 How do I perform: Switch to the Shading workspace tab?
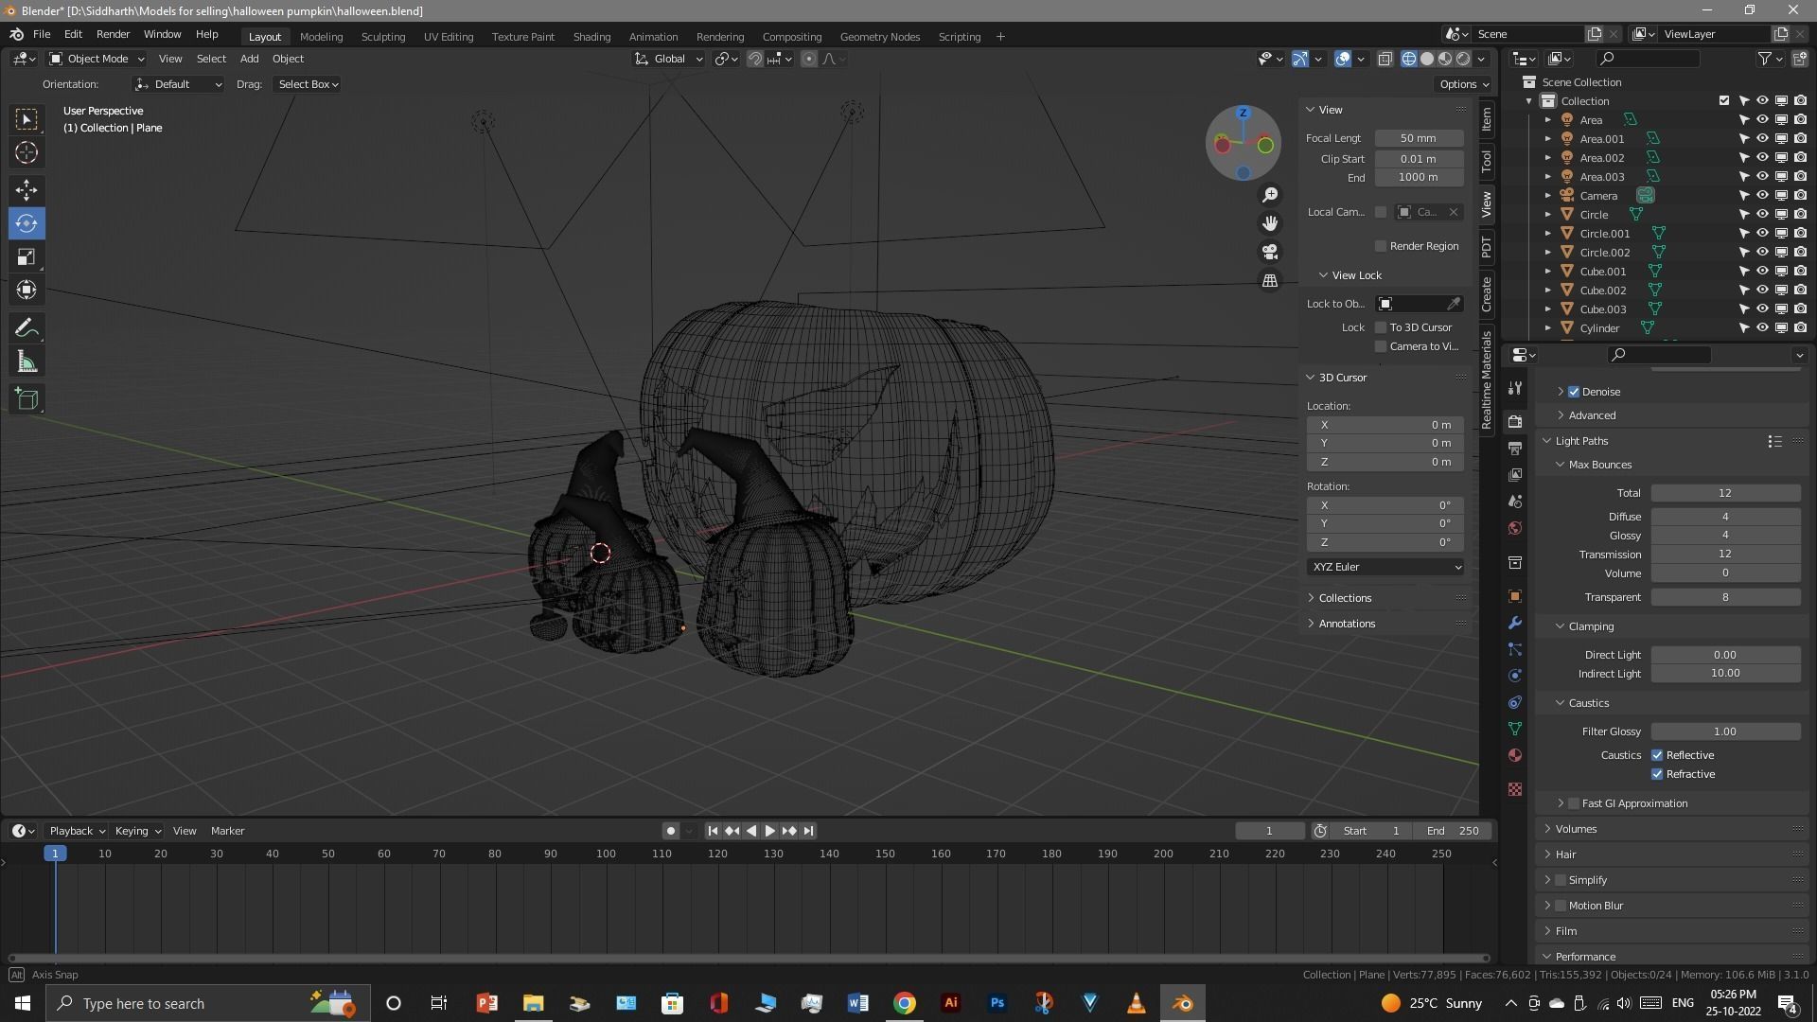coord(591,37)
